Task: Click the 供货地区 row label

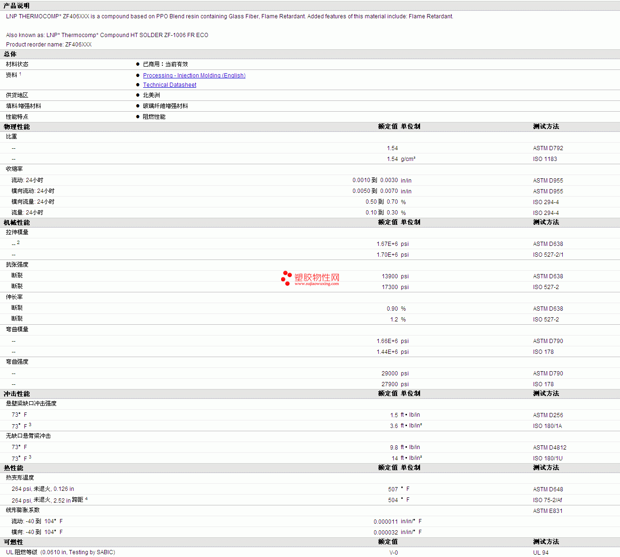Action: click(x=17, y=95)
